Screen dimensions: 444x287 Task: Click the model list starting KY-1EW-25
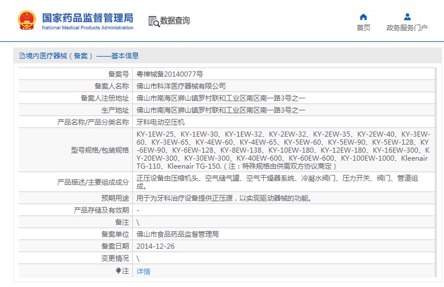pyautogui.click(x=283, y=150)
